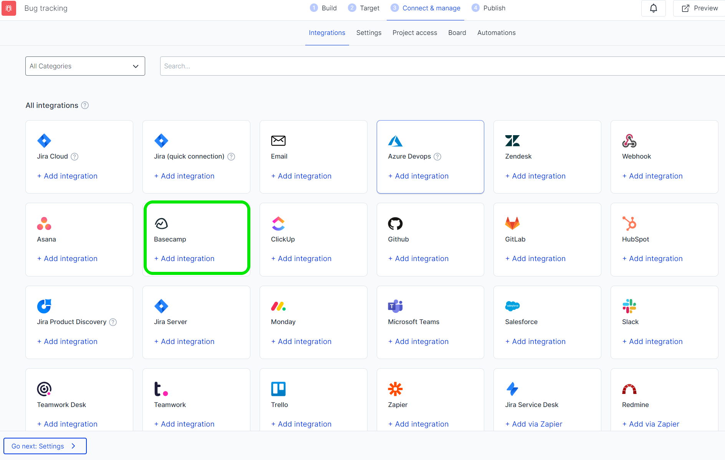Click the Teamwork logo icon
The height and width of the screenshot is (460, 725).
tap(161, 389)
